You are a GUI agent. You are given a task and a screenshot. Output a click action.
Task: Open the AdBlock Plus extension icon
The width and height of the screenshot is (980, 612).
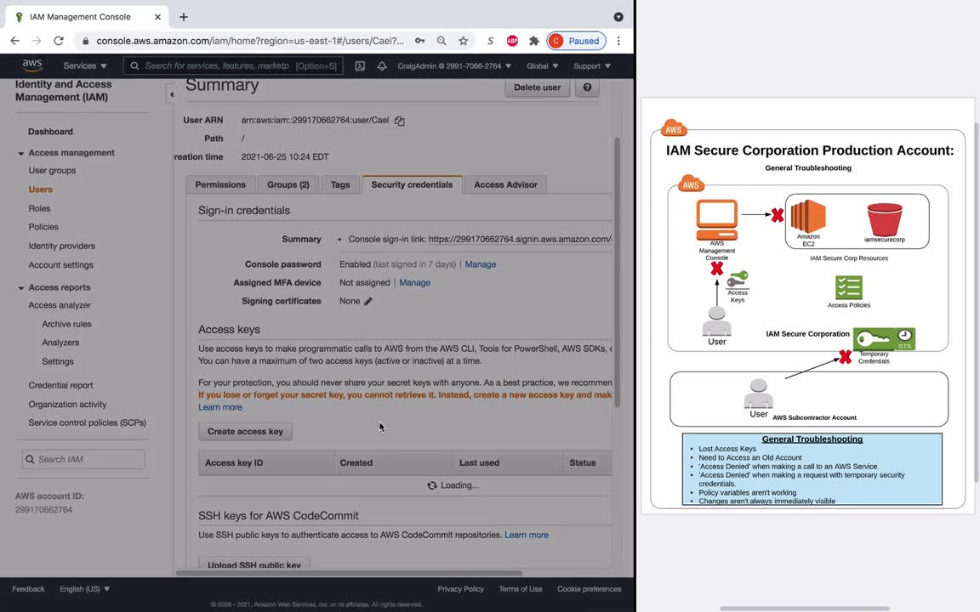[x=512, y=41]
